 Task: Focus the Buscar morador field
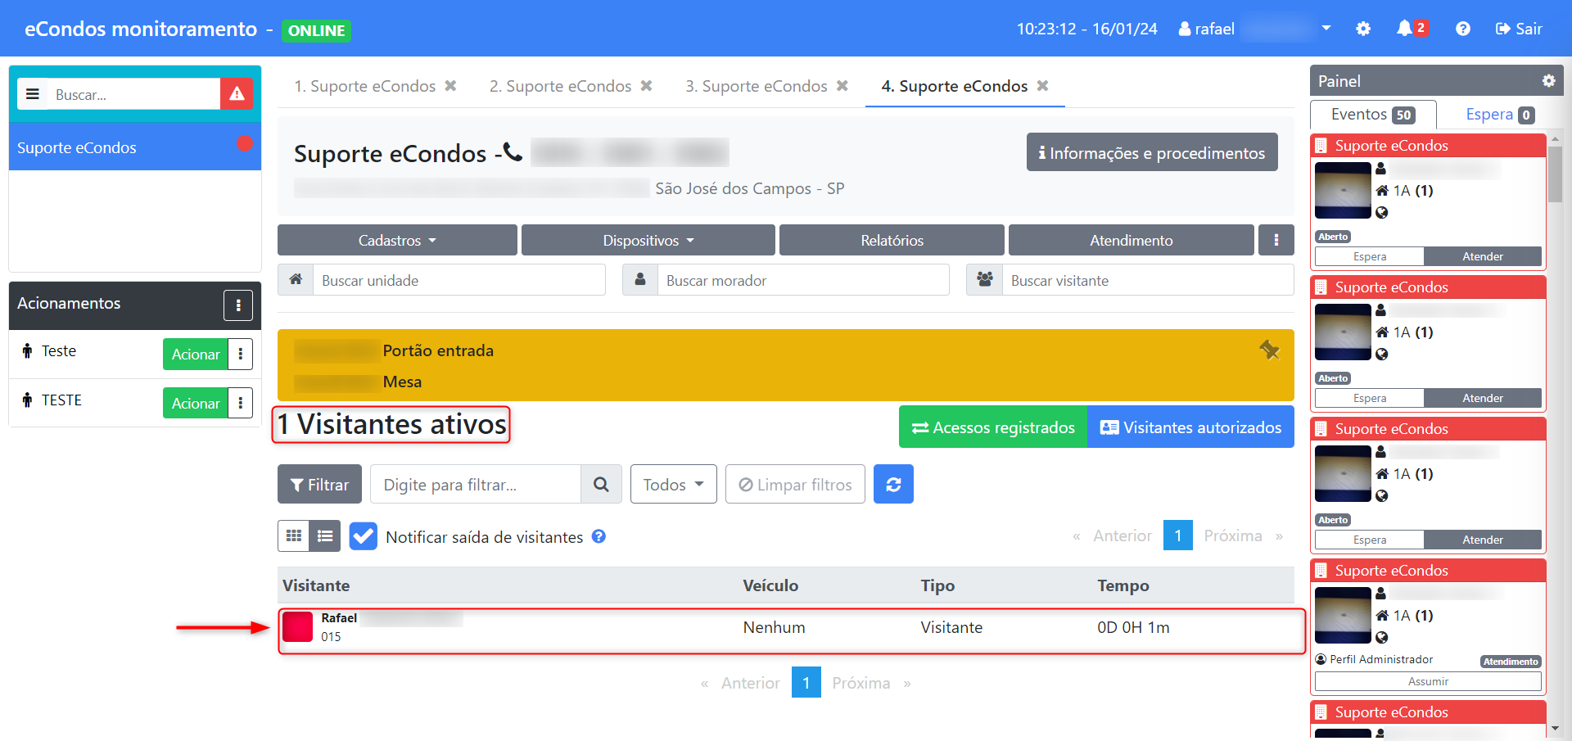click(x=803, y=280)
